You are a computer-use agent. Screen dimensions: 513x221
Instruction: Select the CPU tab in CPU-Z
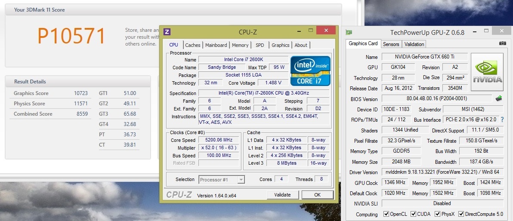174,45
